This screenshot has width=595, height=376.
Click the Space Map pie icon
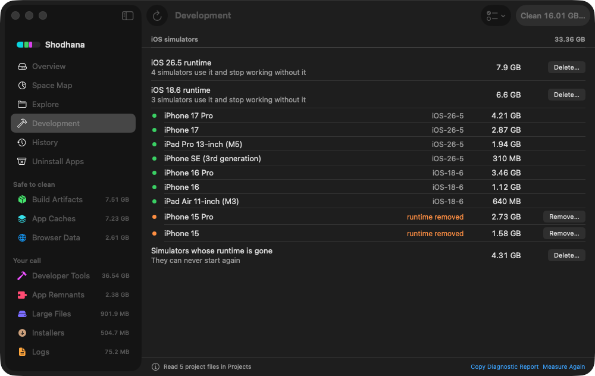point(22,85)
